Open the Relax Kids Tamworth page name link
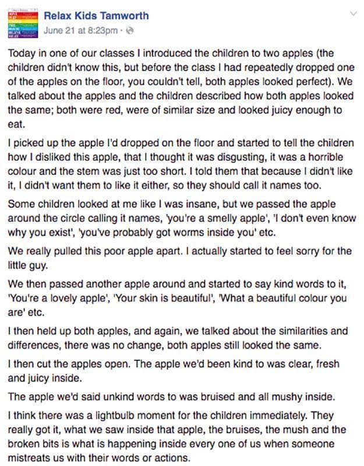This screenshot has width=364, height=466. click(x=96, y=16)
